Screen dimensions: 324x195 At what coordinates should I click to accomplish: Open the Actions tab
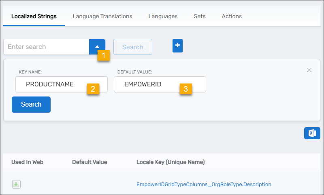click(232, 16)
